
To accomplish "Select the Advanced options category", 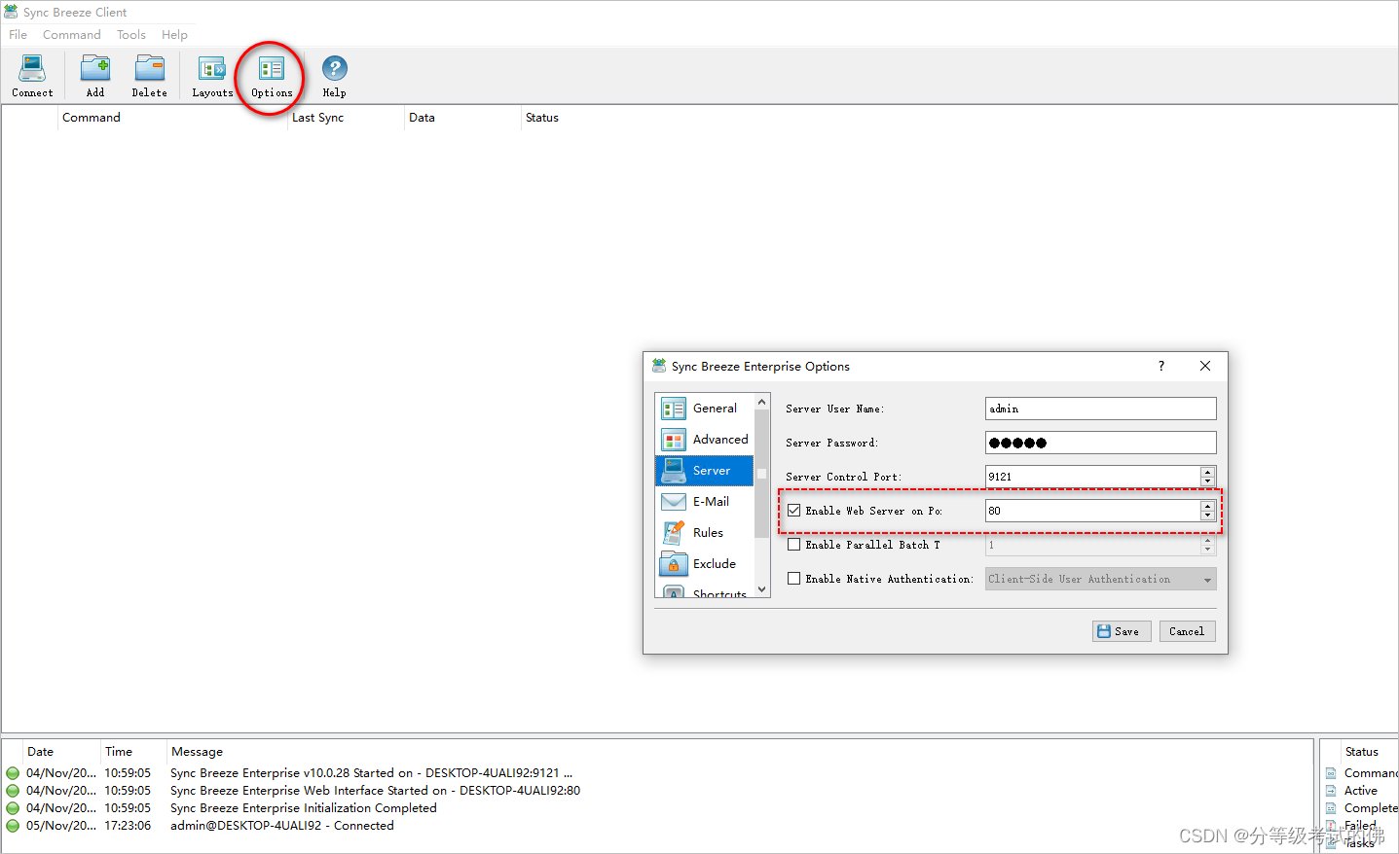I will [x=704, y=440].
